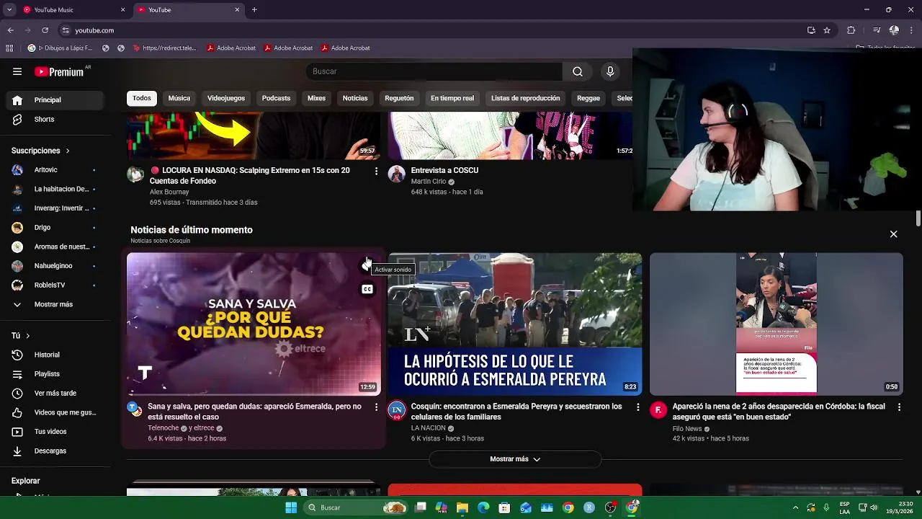
Task: Bookmark this page with the star icon
Action: tap(827, 30)
